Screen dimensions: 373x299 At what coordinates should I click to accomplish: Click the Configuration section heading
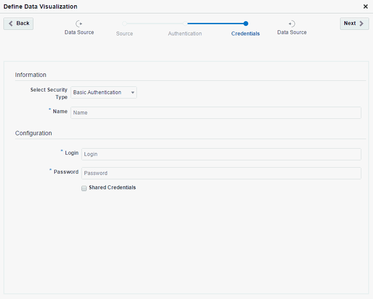(x=33, y=134)
